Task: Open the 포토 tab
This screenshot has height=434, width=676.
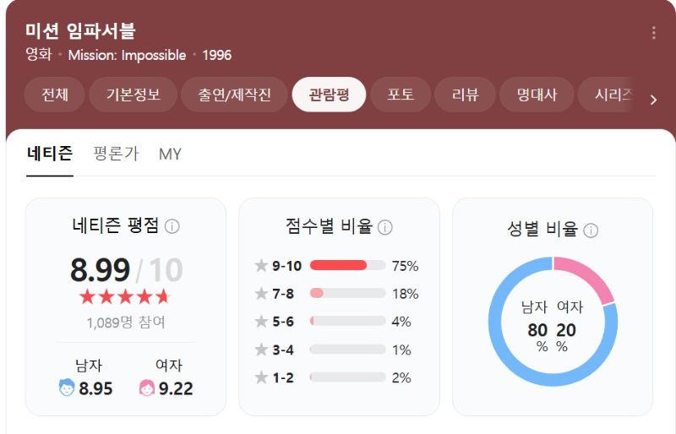Action: [x=401, y=95]
